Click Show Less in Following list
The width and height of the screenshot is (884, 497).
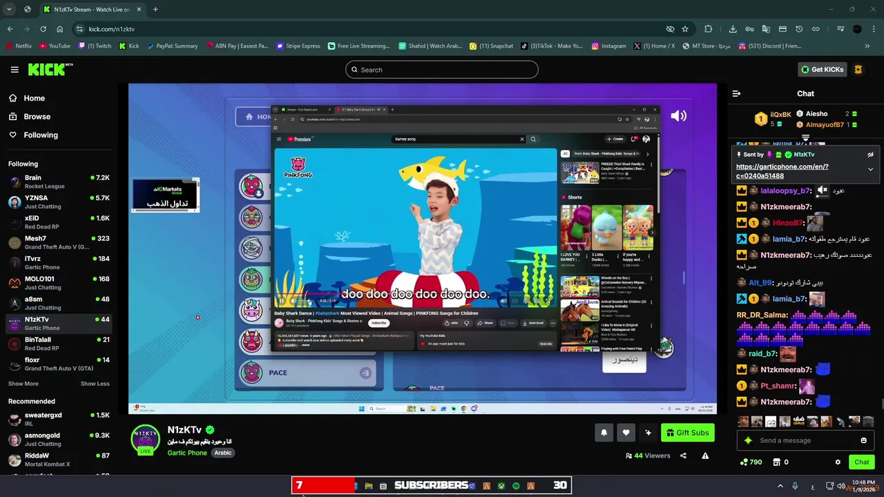pos(95,384)
